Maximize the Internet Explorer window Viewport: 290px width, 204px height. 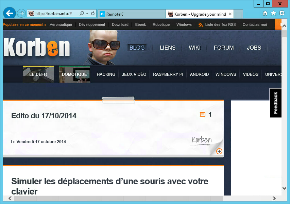(268, 4)
